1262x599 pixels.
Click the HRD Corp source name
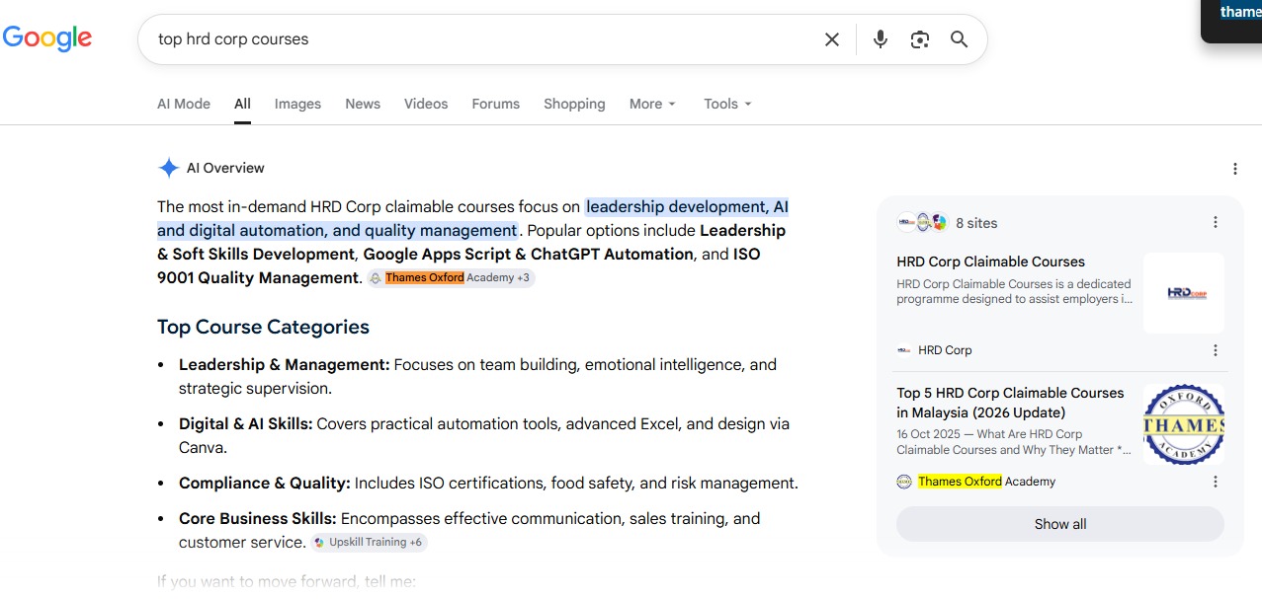[945, 350]
